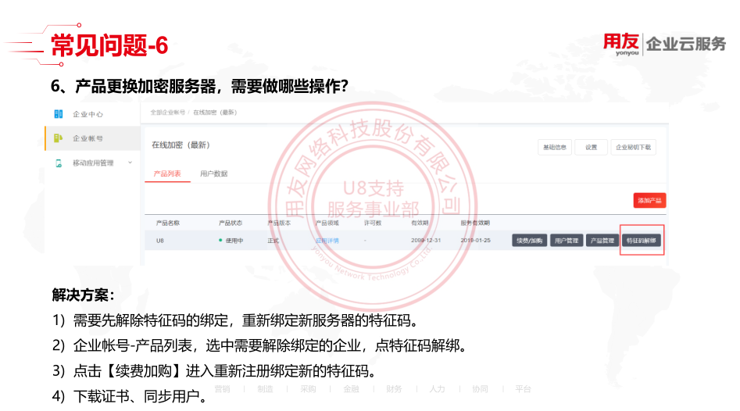The width and height of the screenshot is (740, 411).
Task: Select 企业帐号 menu label
Action: tap(88, 138)
